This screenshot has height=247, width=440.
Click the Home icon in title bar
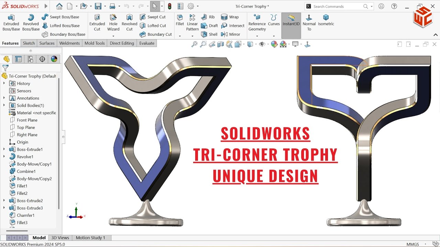59,6
